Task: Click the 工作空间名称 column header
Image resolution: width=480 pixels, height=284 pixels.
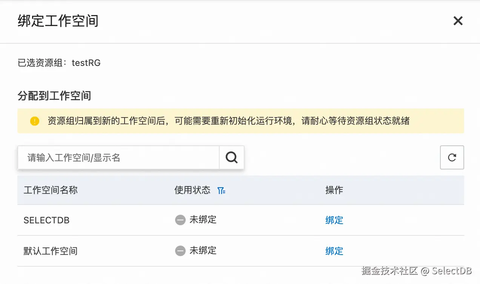Action: coord(51,190)
